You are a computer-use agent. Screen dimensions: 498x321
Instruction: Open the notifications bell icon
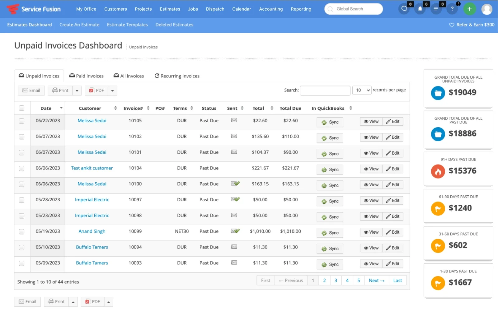tap(420, 9)
